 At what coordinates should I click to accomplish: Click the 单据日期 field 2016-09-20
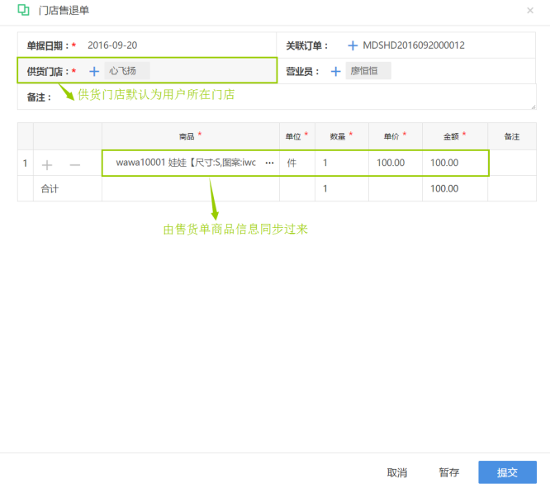click(112, 45)
